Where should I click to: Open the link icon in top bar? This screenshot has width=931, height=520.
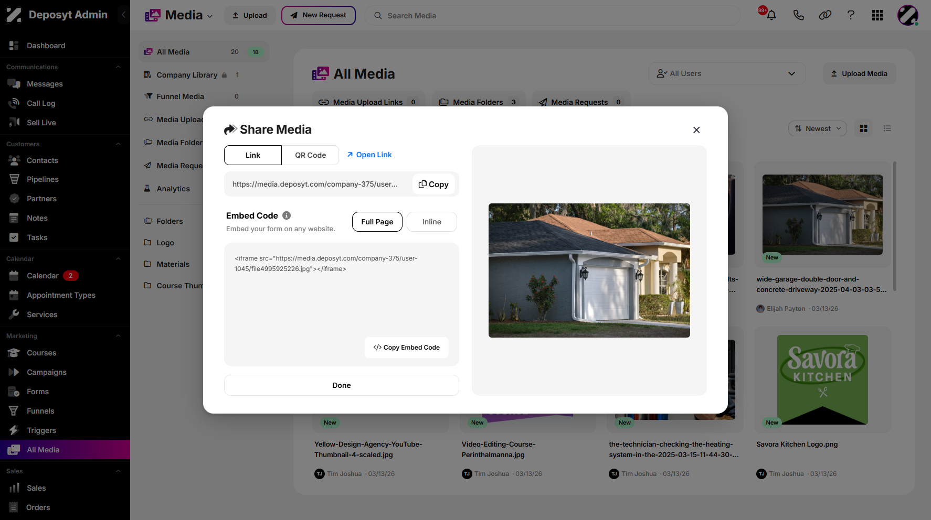click(x=825, y=15)
